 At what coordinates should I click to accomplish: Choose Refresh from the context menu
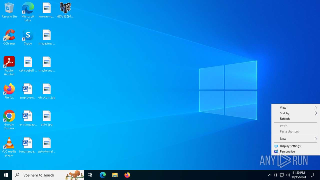[295, 119]
